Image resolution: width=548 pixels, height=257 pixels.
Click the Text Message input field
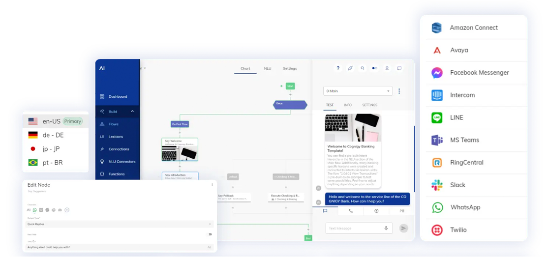(x=359, y=228)
